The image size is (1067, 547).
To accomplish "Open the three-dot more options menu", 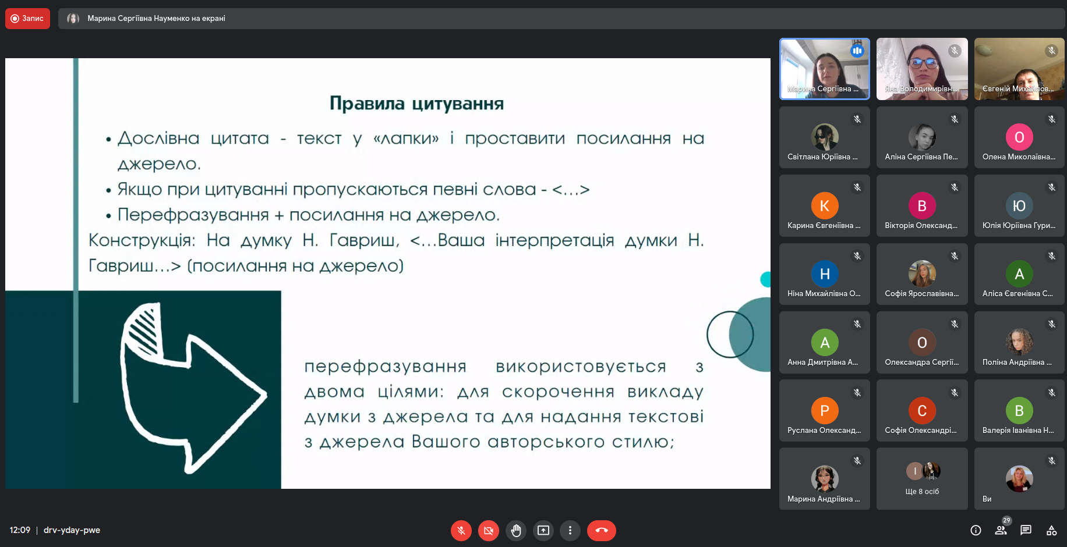I will click(x=570, y=530).
